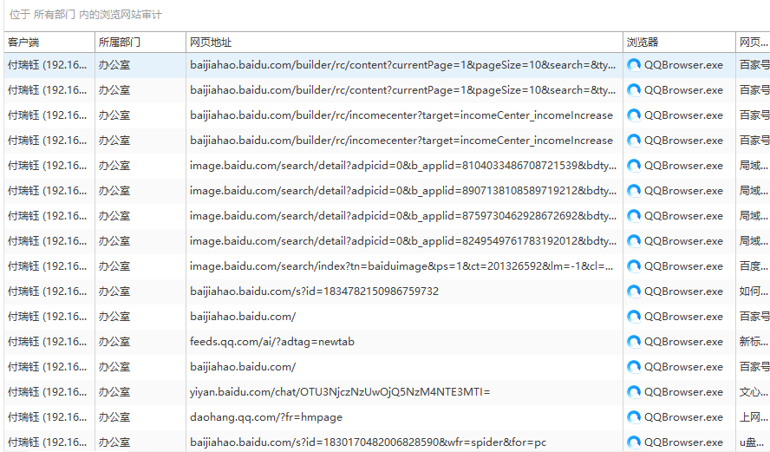Viewport: 770px width, 452px height.
Task: Click the truncated 网页... column header
Action: [753, 43]
